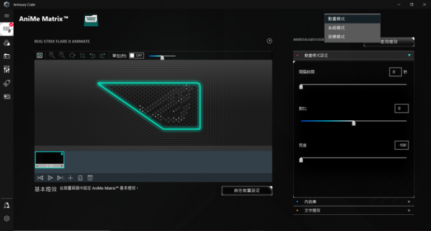Import an image using the picture icon
The width and height of the screenshot is (431, 231).
(x=40, y=55)
